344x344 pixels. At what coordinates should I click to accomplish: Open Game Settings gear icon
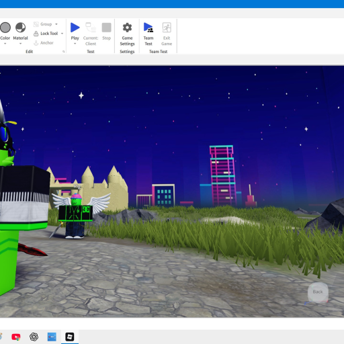tap(127, 28)
